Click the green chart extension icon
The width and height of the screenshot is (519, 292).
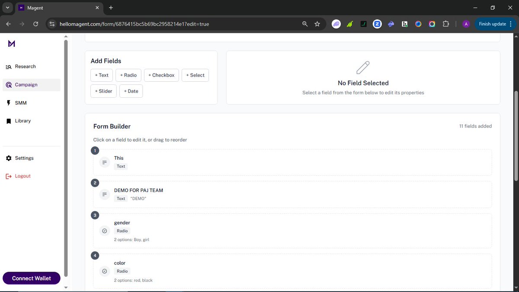point(349,24)
